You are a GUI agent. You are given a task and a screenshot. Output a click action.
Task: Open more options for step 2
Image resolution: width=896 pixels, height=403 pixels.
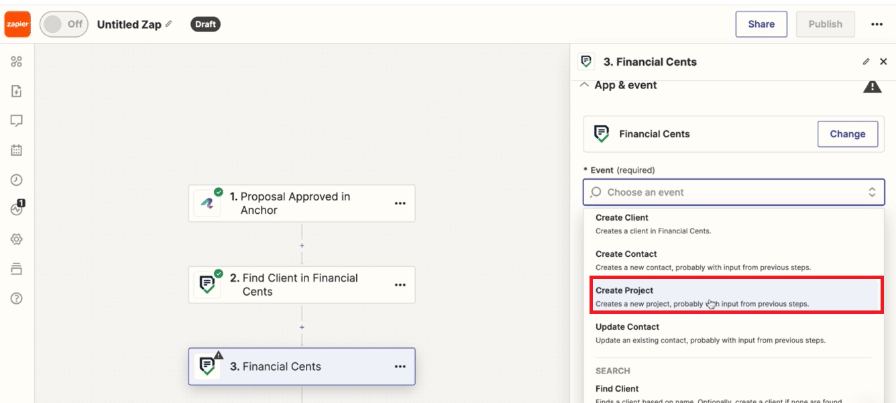coord(400,285)
